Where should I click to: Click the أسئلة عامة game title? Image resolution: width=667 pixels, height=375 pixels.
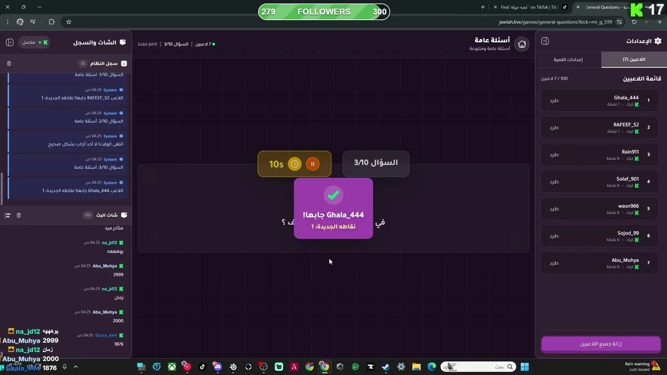click(492, 40)
